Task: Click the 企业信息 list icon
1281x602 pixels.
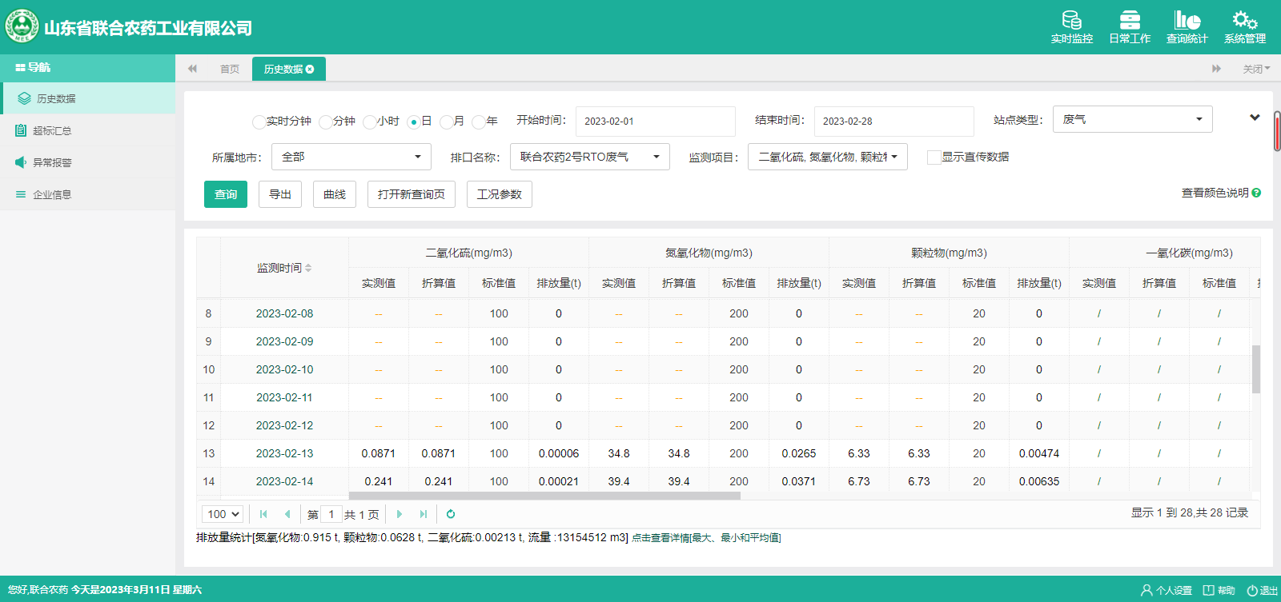Action: click(21, 194)
